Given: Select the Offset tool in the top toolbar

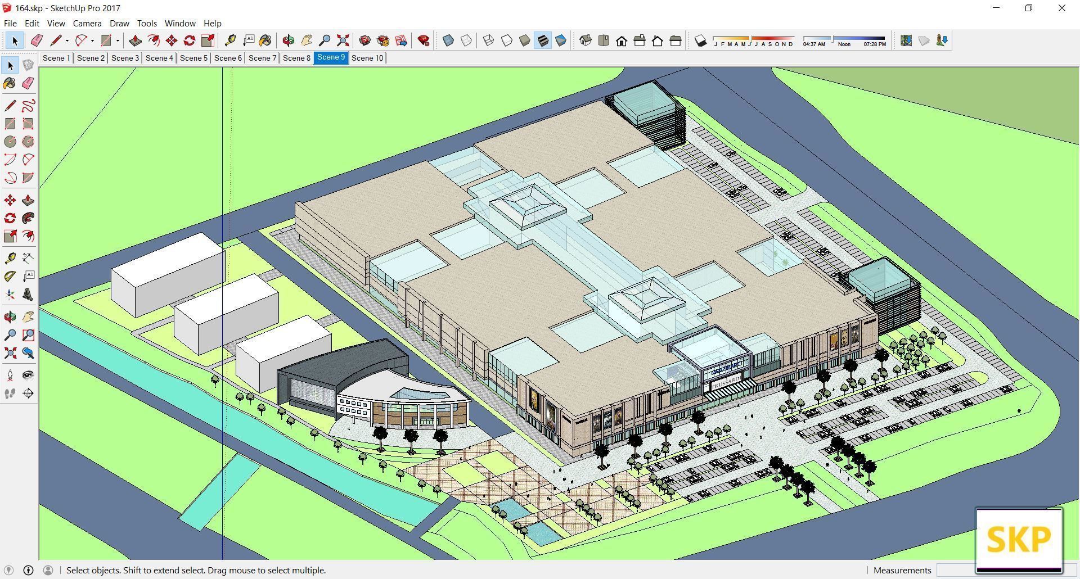Looking at the screenshot, I should click(154, 40).
